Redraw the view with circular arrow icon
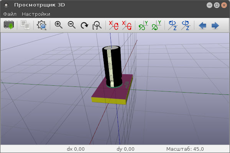Viewport: 230px width, 153px height. click(x=84, y=25)
